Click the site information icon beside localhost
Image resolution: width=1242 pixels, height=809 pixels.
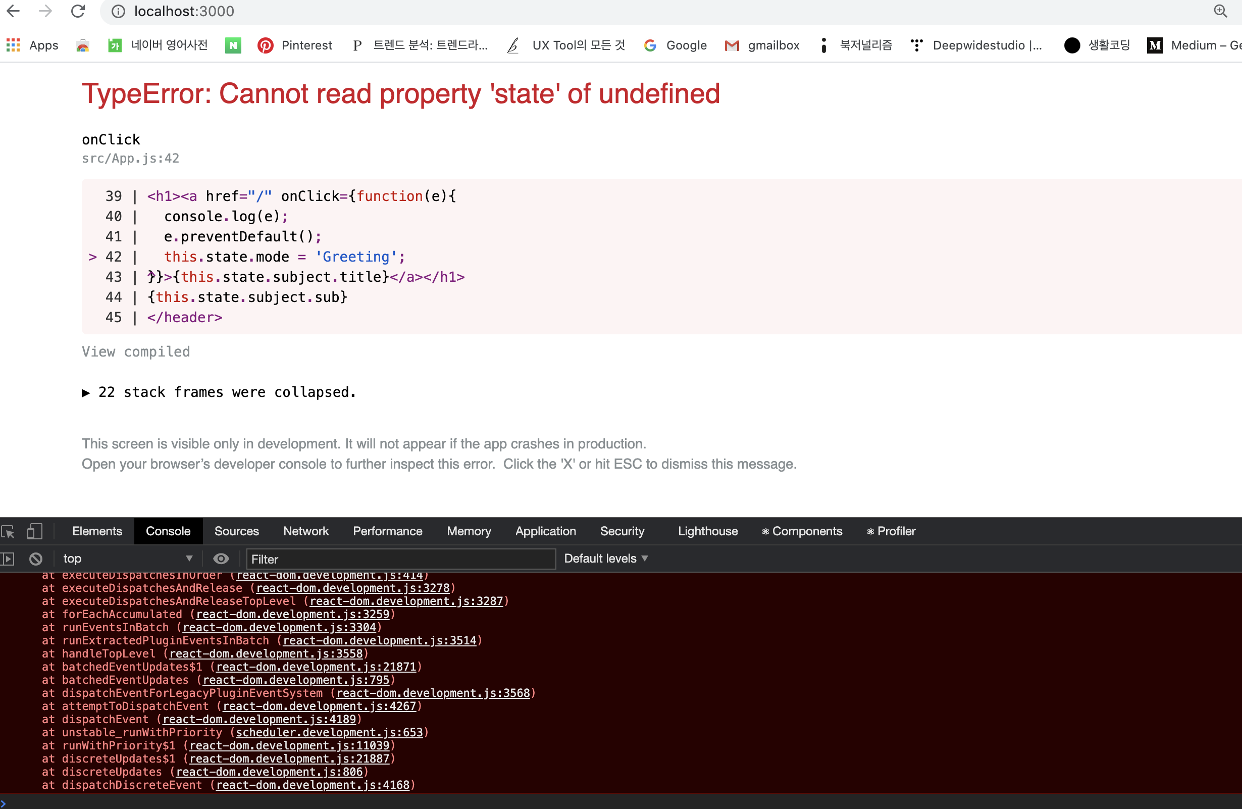(x=119, y=12)
